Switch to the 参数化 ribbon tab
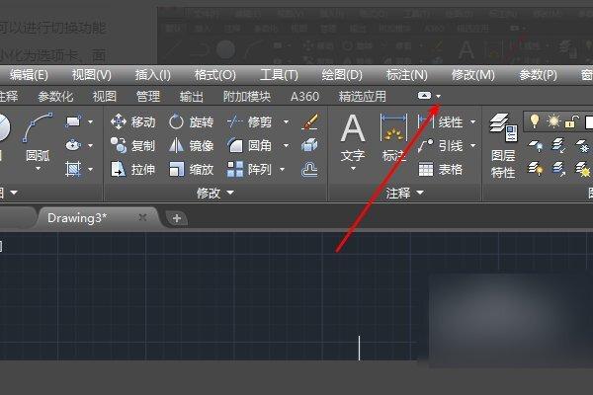 click(x=55, y=97)
